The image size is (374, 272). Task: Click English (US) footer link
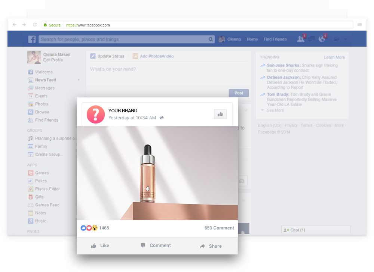tap(270, 125)
